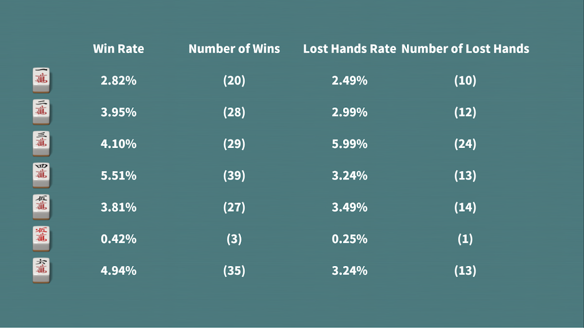Screen dimensions: 584x328
Task: Select the Number of Lost Hands header
Action: (x=465, y=49)
